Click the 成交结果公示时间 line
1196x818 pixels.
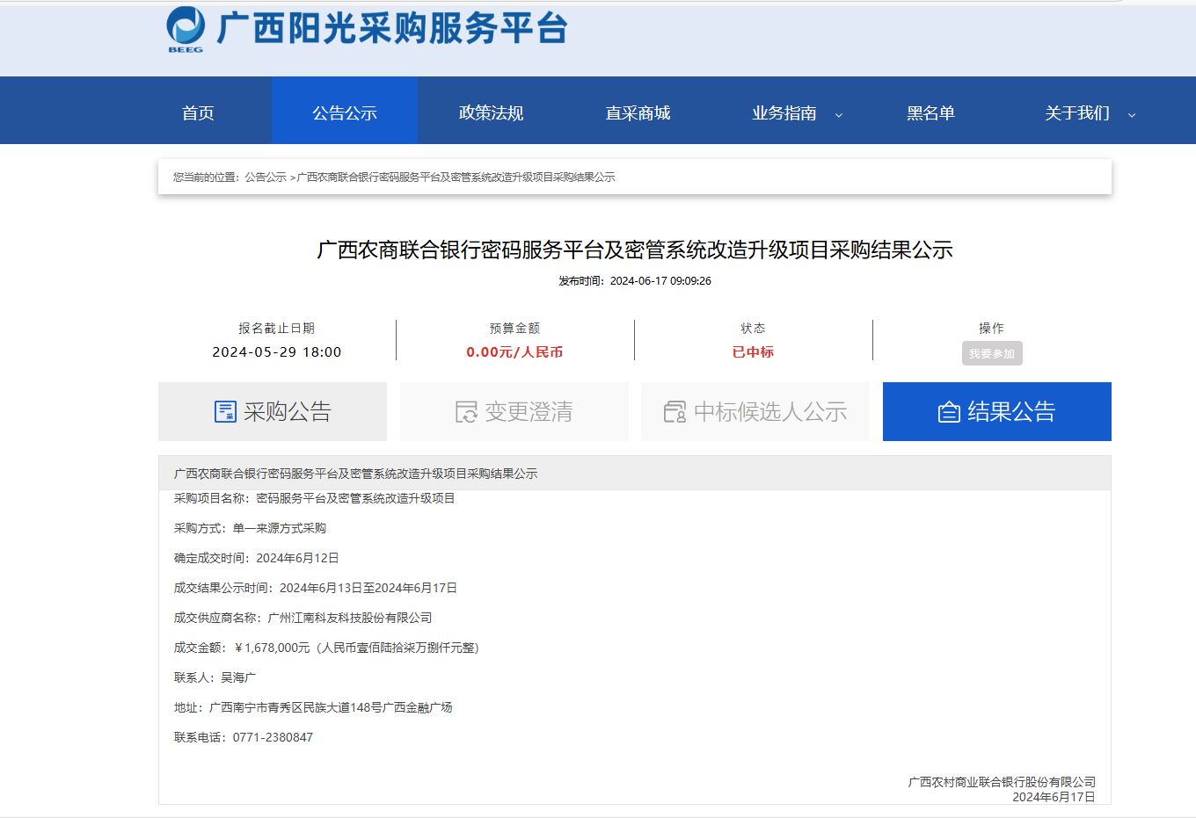tap(316, 588)
